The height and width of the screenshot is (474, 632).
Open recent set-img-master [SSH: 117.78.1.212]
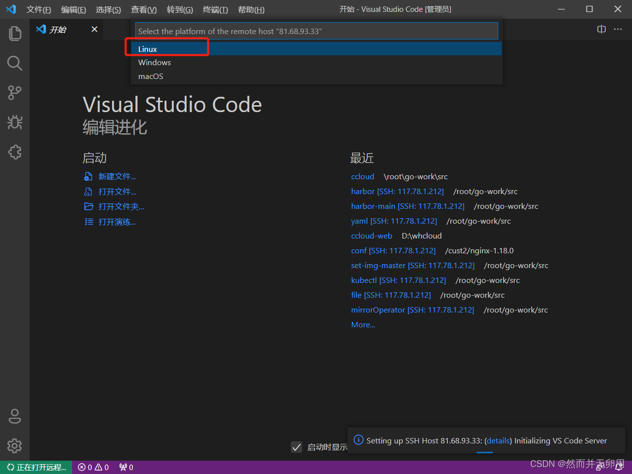[x=413, y=265]
